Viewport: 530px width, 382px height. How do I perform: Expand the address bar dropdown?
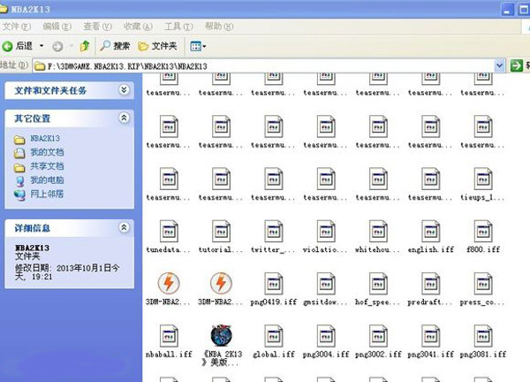coord(500,65)
